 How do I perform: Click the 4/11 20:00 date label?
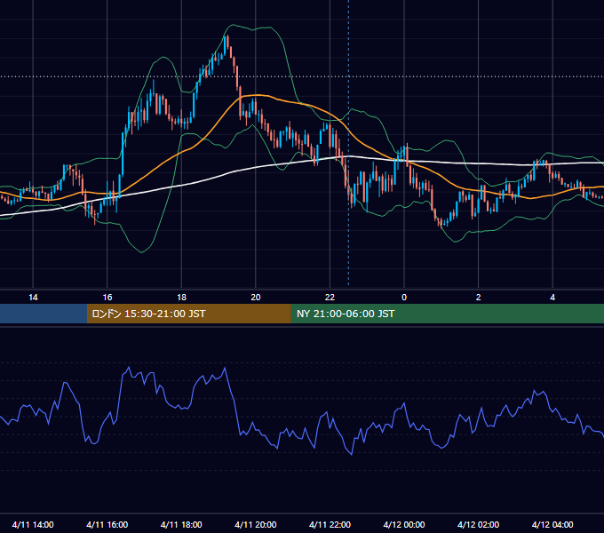[256, 524]
